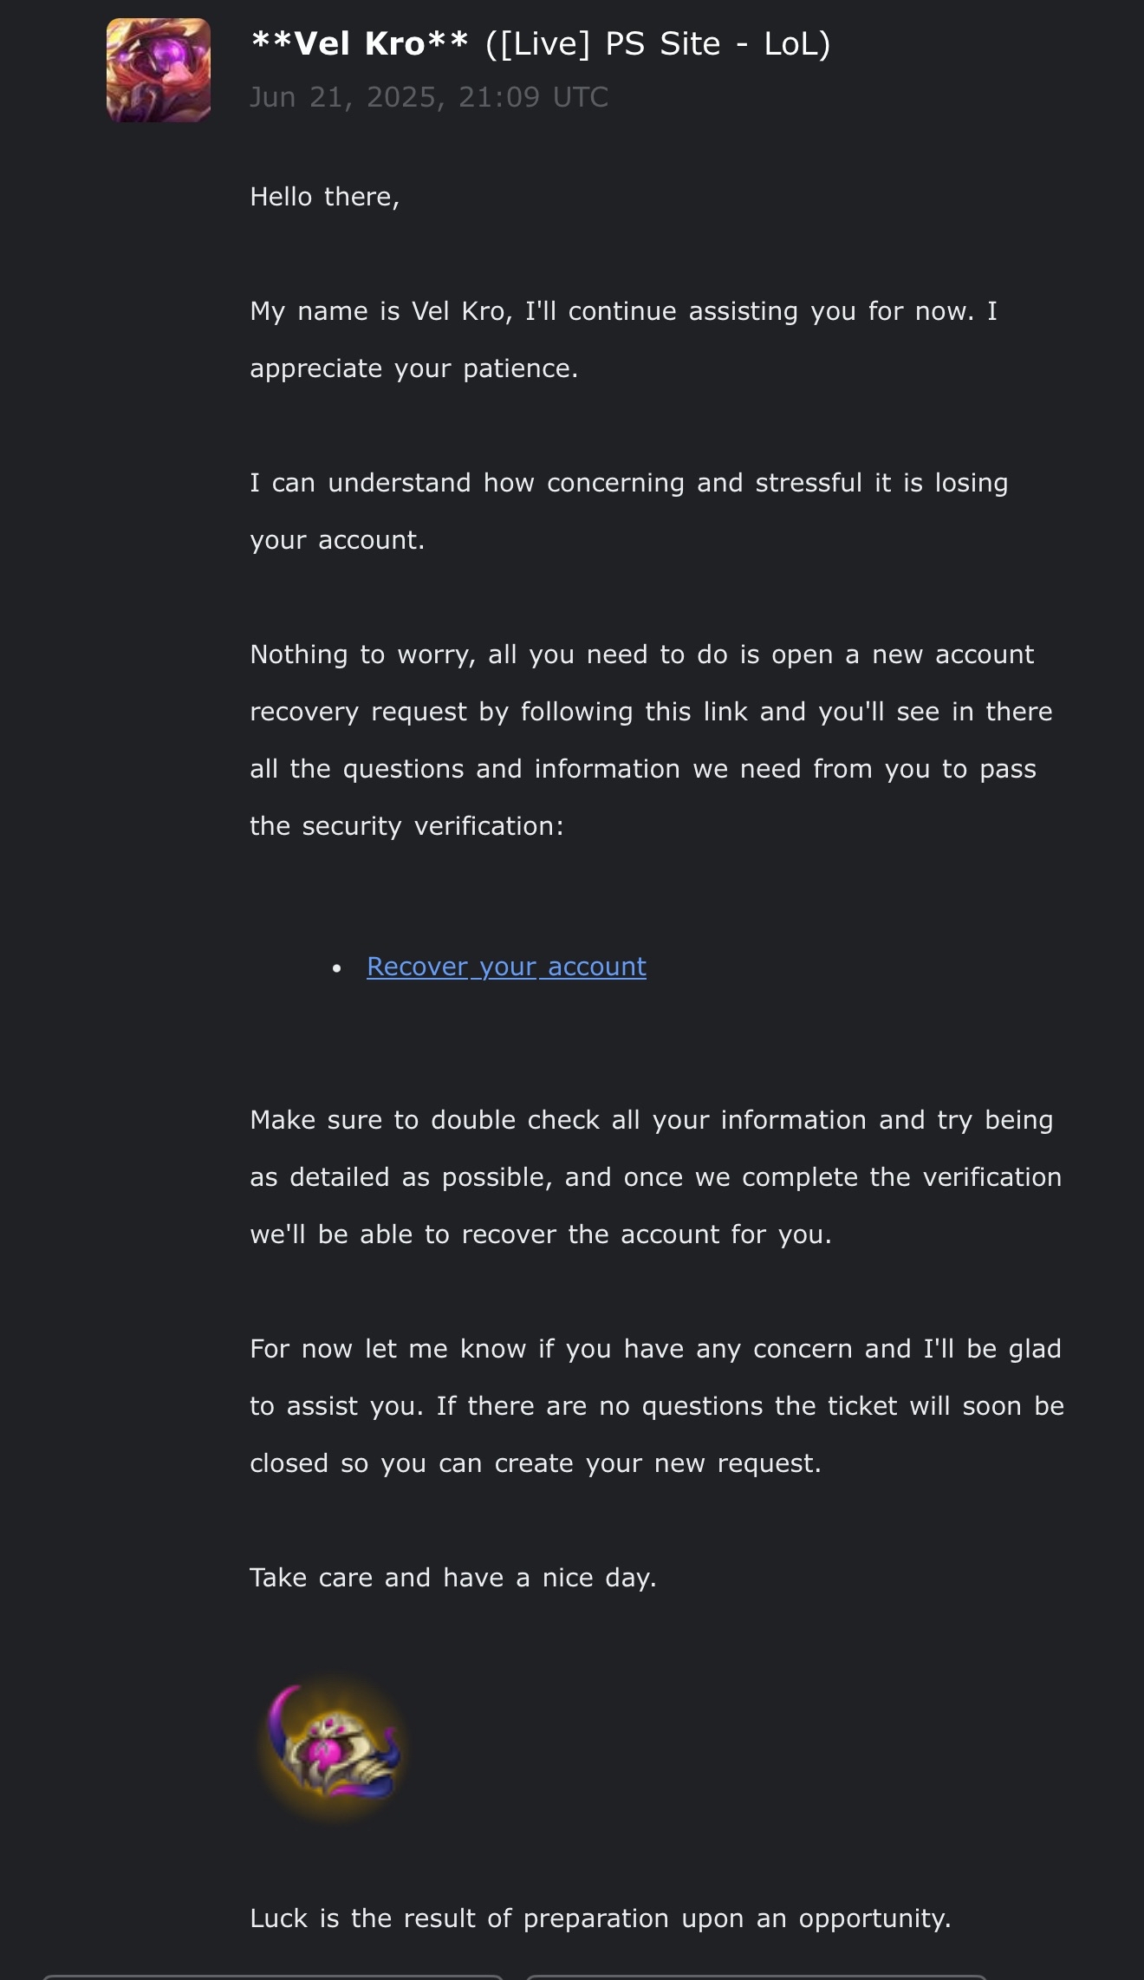
Task: Click the Jun 21, 2025 timestamp
Action: click(x=429, y=97)
